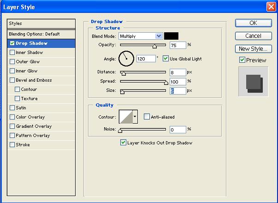Click the black shadow color swatch
The width and height of the screenshot is (278, 203).
[171, 36]
